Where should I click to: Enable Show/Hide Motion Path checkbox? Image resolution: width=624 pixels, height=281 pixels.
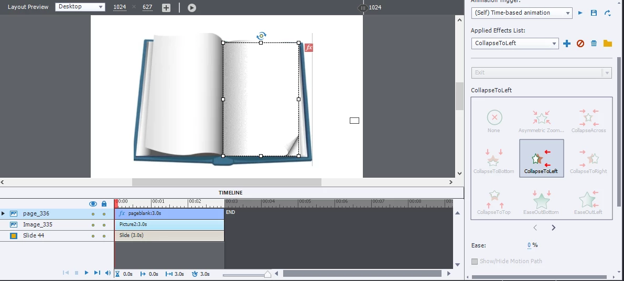[475, 262]
